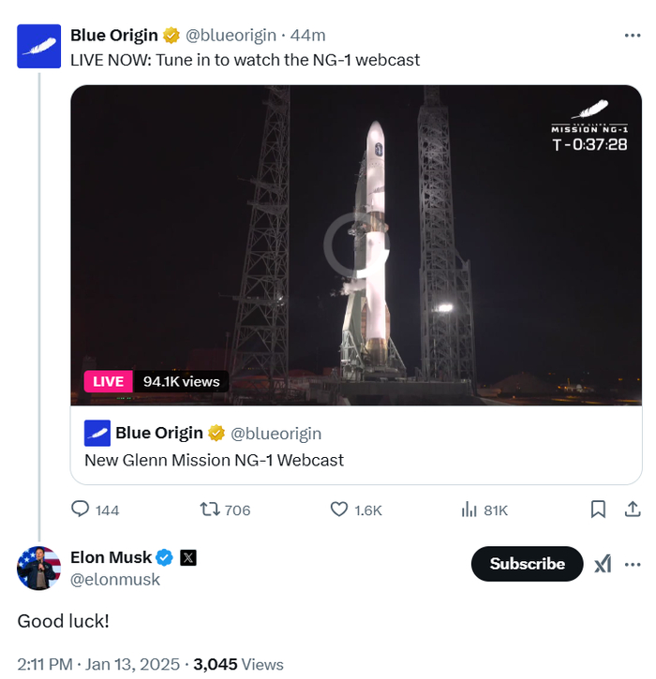Like the Blue Origin post
Viewport: 656px width, 679px height.
tap(340, 509)
